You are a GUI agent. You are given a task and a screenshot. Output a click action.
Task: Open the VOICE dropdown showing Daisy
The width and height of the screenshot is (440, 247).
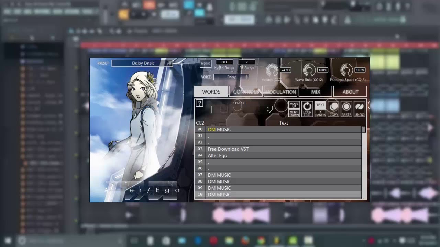(x=231, y=77)
